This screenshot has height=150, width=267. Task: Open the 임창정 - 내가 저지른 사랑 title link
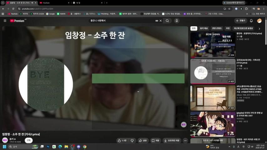point(248,141)
